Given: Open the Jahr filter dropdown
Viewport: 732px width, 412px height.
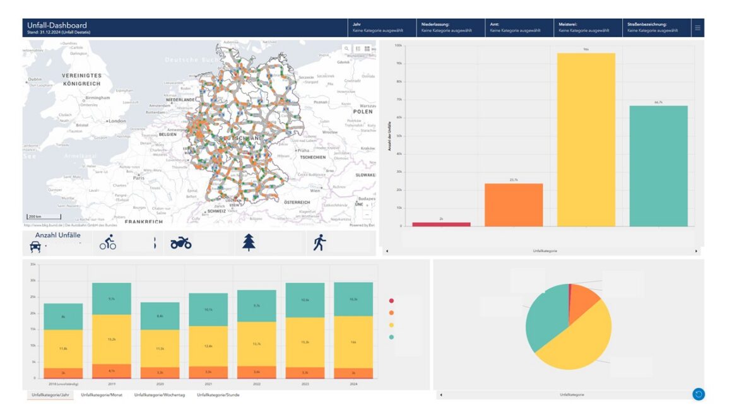Looking at the screenshot, I should [x=382, y=28].
